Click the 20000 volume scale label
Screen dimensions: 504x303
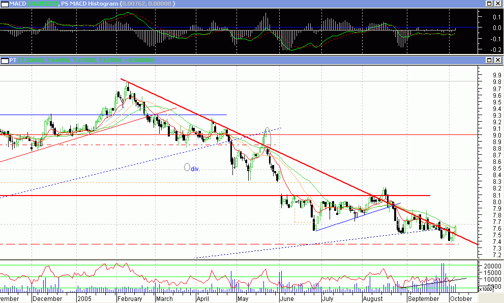[492, 266]
